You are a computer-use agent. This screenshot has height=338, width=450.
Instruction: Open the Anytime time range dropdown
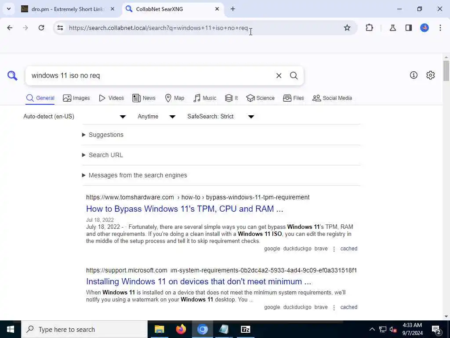pyautogui.click(x=156, y=116)
